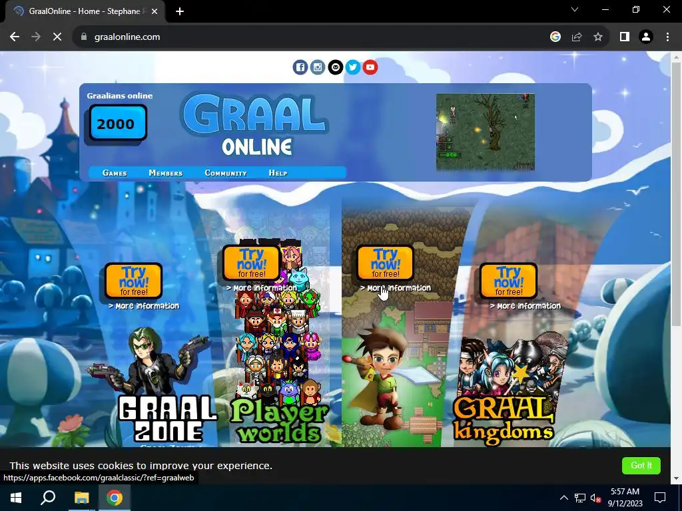Click the Graal Zone logo
This screenshot has width=682, height=511.
click(x=167, y=418)
